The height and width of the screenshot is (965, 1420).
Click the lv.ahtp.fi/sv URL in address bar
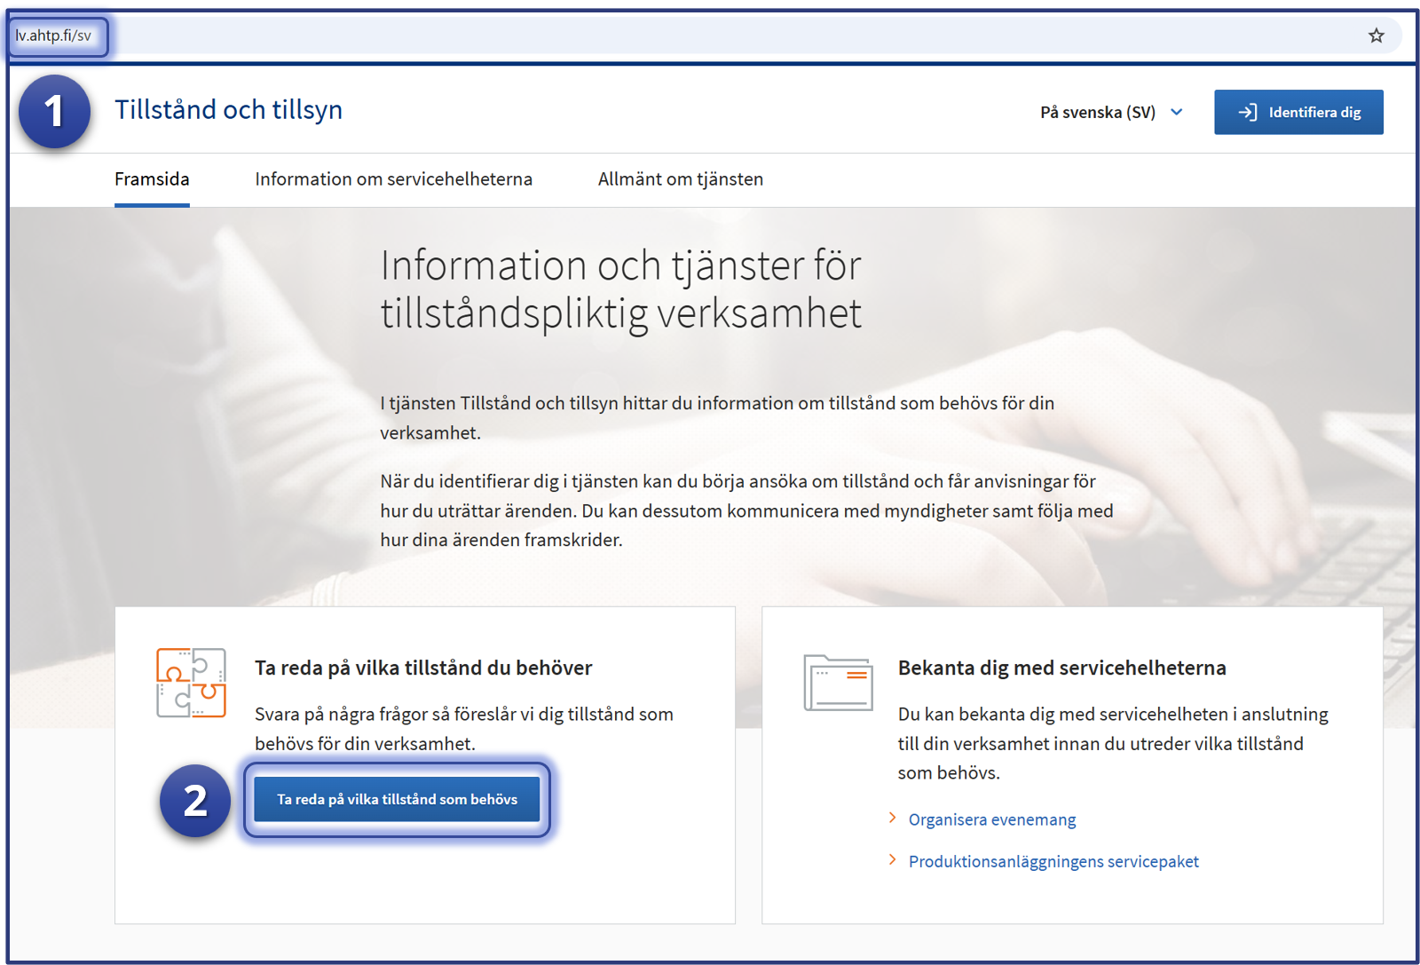pos(53,36)
